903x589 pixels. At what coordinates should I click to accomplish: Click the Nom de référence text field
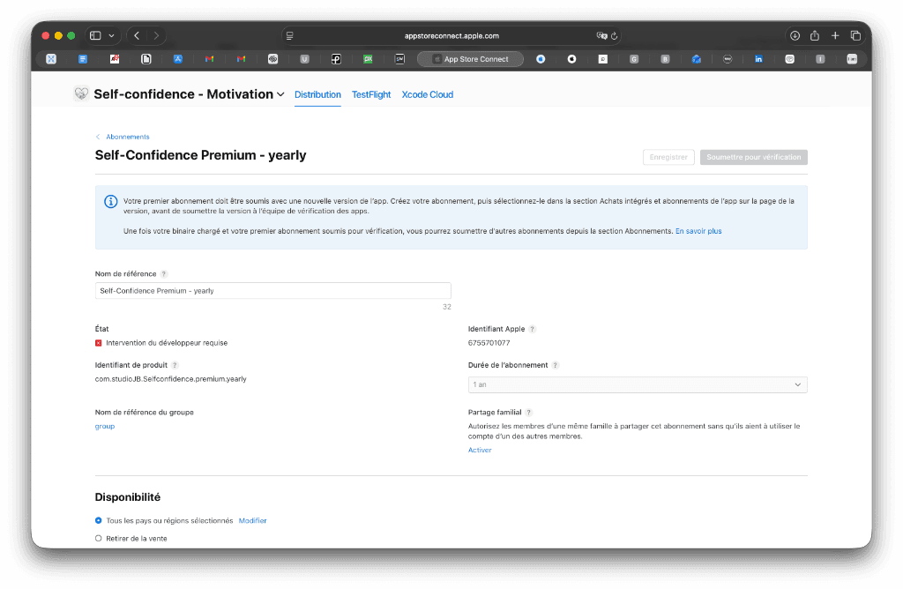(272, 291)
